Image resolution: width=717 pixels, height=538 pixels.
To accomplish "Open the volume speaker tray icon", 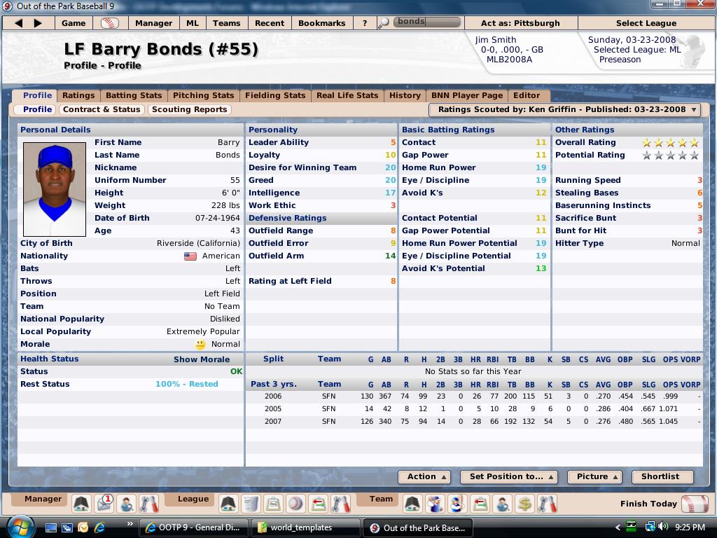I will (x=664, y=527).
